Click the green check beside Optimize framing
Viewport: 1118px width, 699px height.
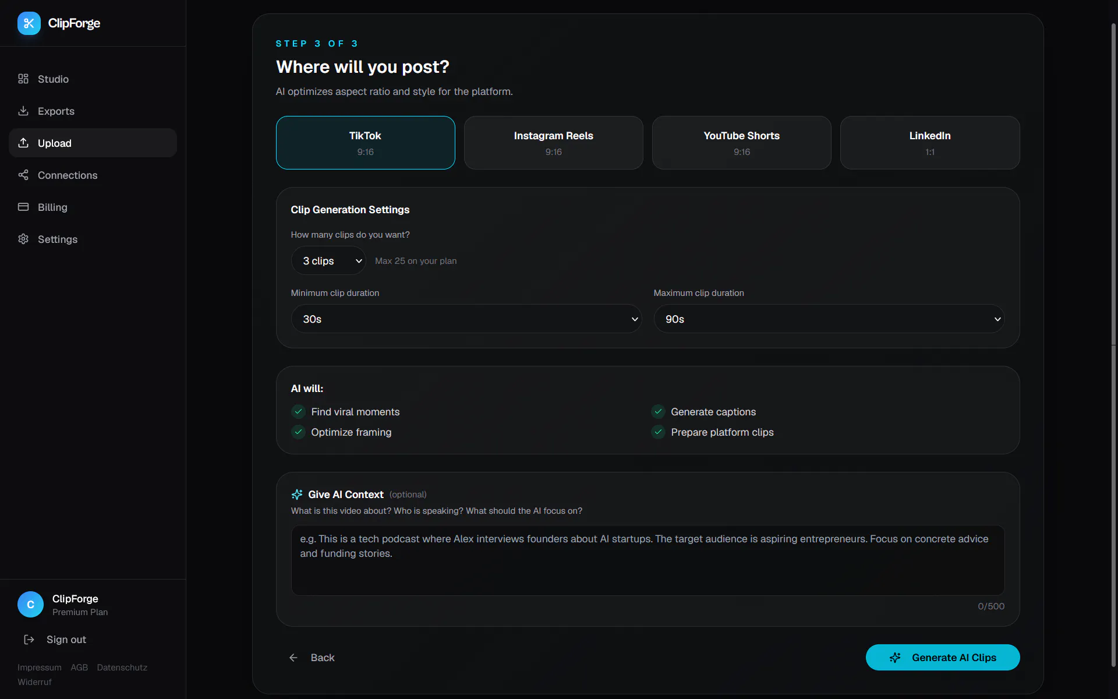(x=298, y=432)
